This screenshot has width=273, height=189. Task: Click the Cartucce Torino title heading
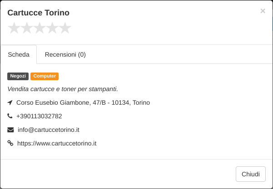click(x=38, y=13)
